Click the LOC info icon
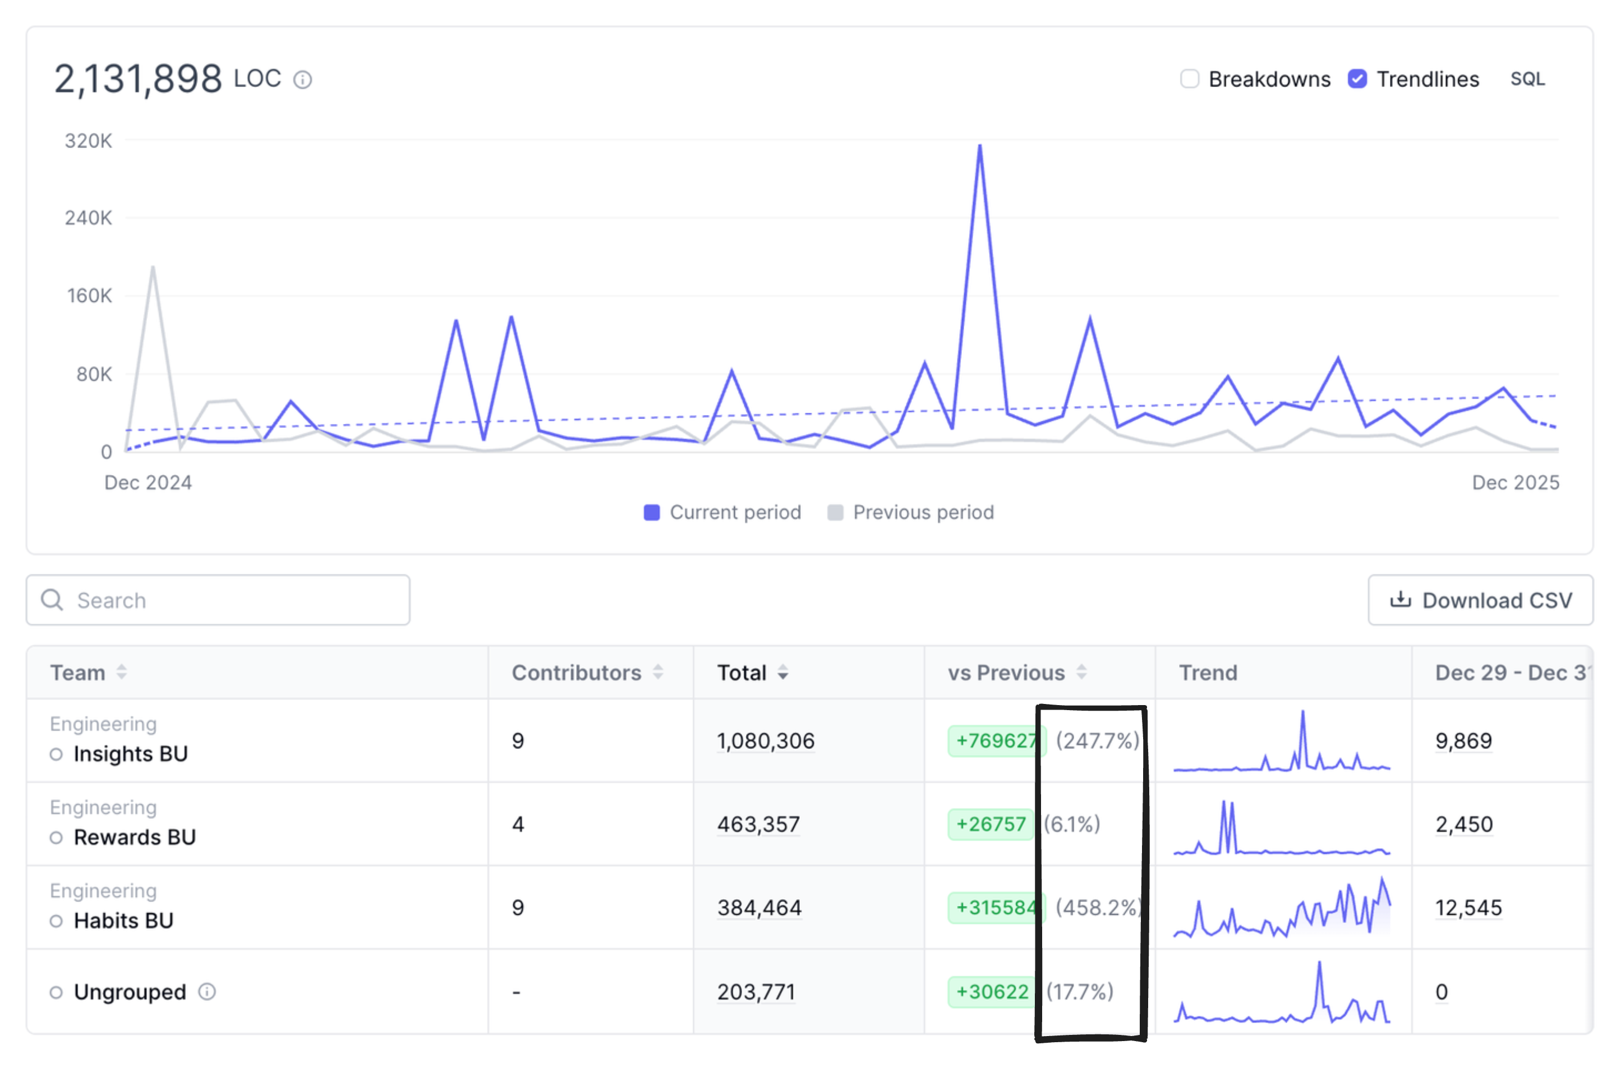1621x1068 pixels. [302, 80]
